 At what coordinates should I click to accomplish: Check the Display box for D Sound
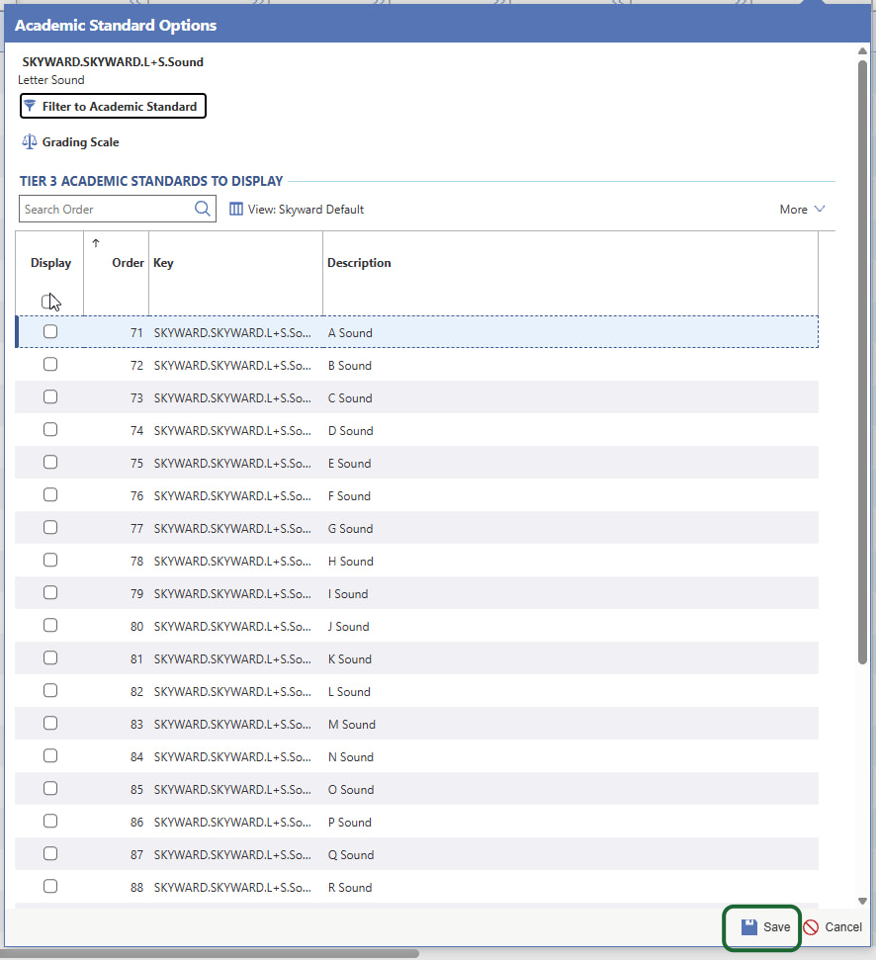click(x=50, y=429)
